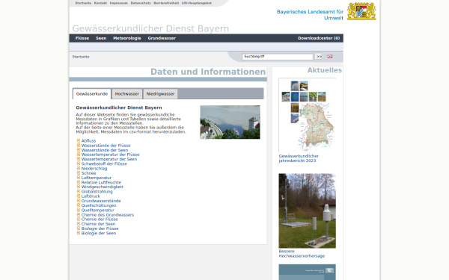Open Relative Luftfeuchte link
Screen dimensions: 449x280
pyautogui.click(x=101, y=182)
